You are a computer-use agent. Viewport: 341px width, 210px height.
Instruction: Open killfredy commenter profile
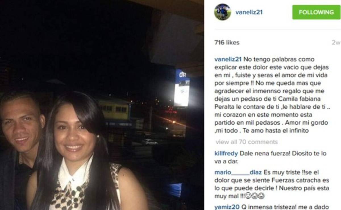[x=226, y=153]
